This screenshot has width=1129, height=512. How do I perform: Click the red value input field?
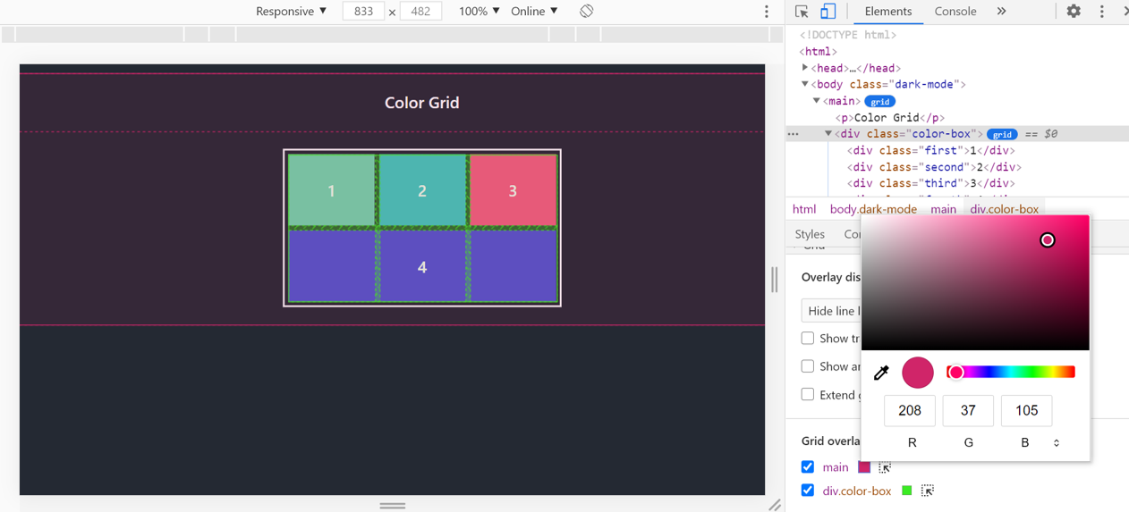910,410
